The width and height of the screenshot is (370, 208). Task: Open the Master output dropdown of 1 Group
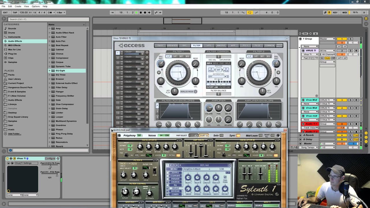coord(327,39)
